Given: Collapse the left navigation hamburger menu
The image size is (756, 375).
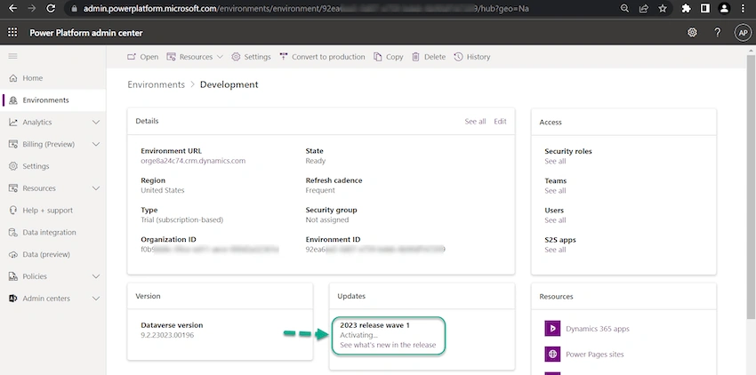Looking at the screenshot, I should [x=13, y=56].
